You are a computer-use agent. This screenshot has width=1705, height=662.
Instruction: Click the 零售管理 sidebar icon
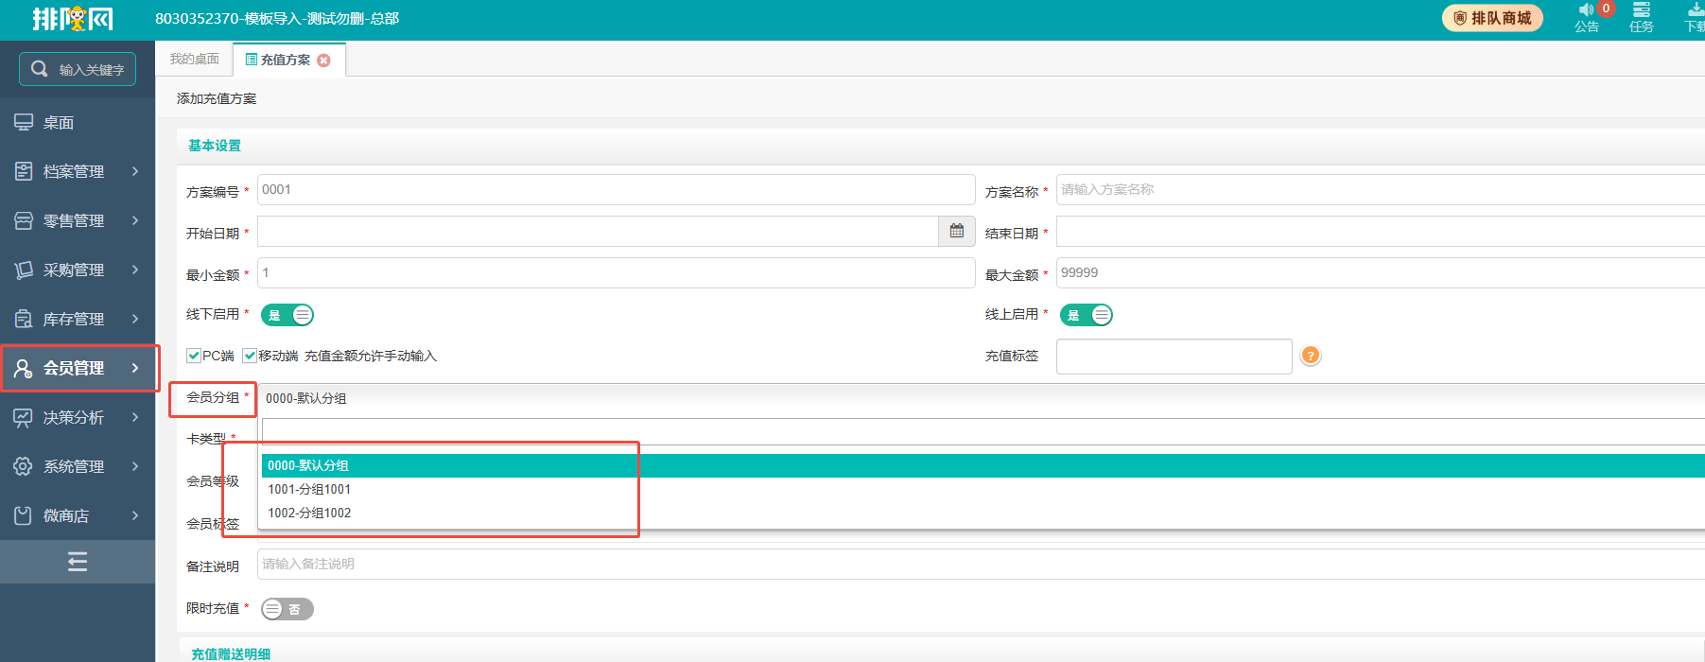24,220
